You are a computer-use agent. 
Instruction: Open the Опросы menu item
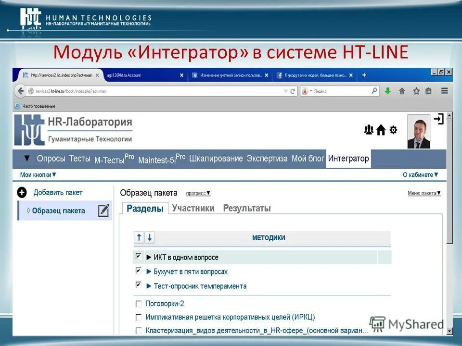pyautogui.click(x=51, y=158)
